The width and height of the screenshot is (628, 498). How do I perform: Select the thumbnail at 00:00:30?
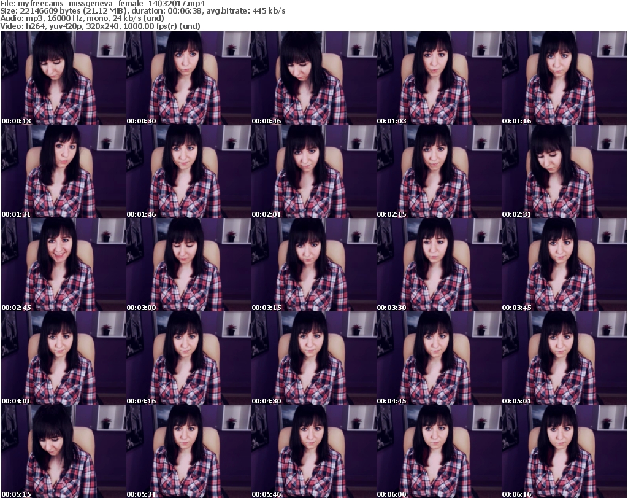click(x=189, y=78)
